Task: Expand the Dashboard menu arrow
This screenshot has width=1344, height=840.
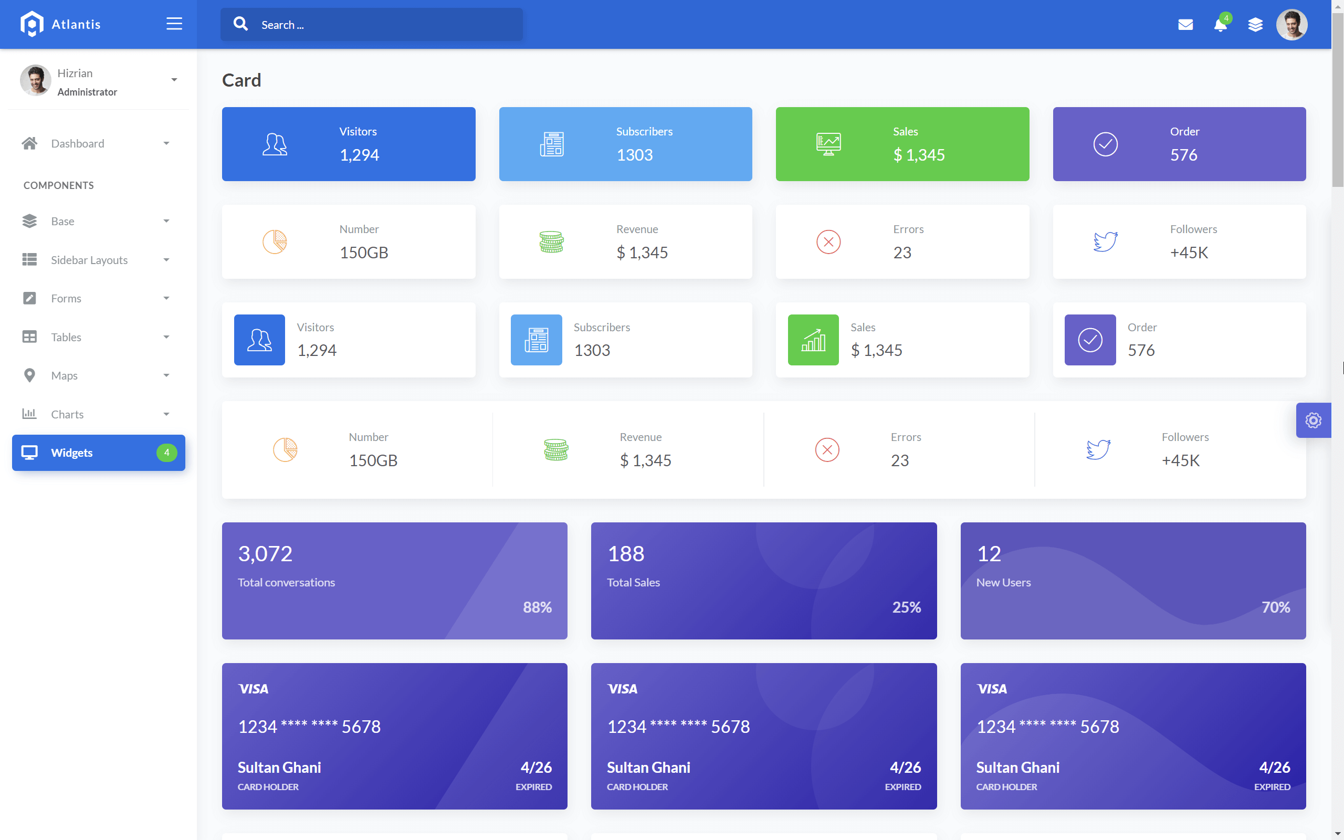Action: (166, 143)
